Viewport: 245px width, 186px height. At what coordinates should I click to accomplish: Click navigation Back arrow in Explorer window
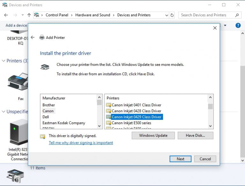6,15
